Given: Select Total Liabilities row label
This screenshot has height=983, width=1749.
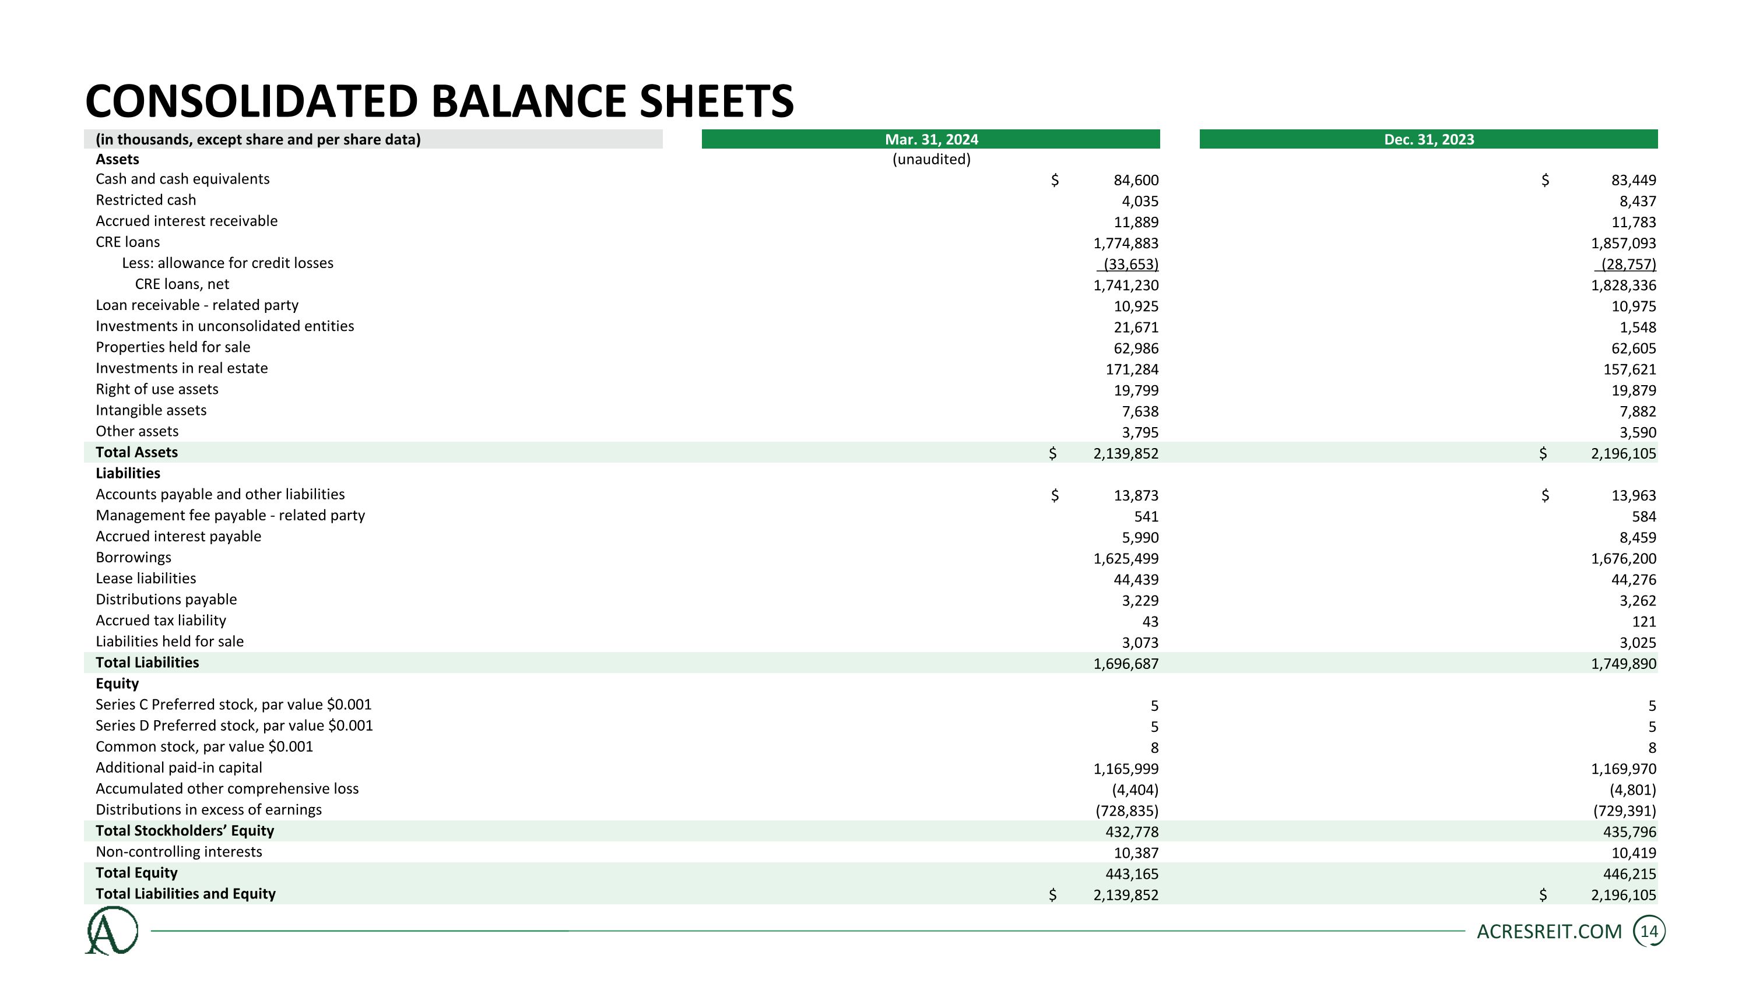Looking at the screenshot, I should (x=147, y=662).
